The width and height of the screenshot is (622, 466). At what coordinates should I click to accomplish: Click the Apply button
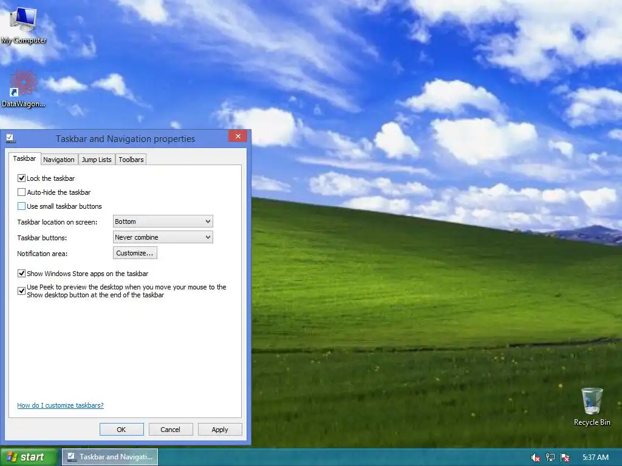coord(220,430)
